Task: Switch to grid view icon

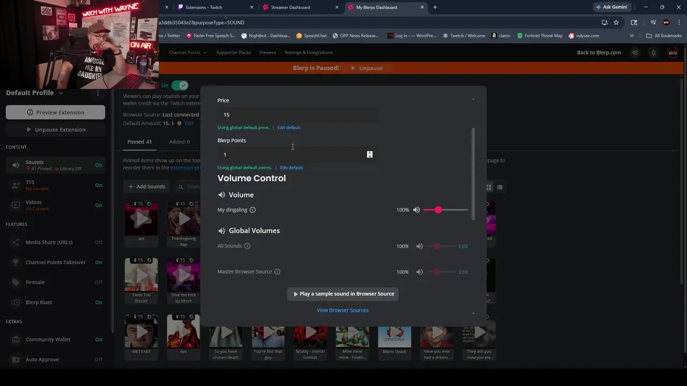Action: pos(488,187)
